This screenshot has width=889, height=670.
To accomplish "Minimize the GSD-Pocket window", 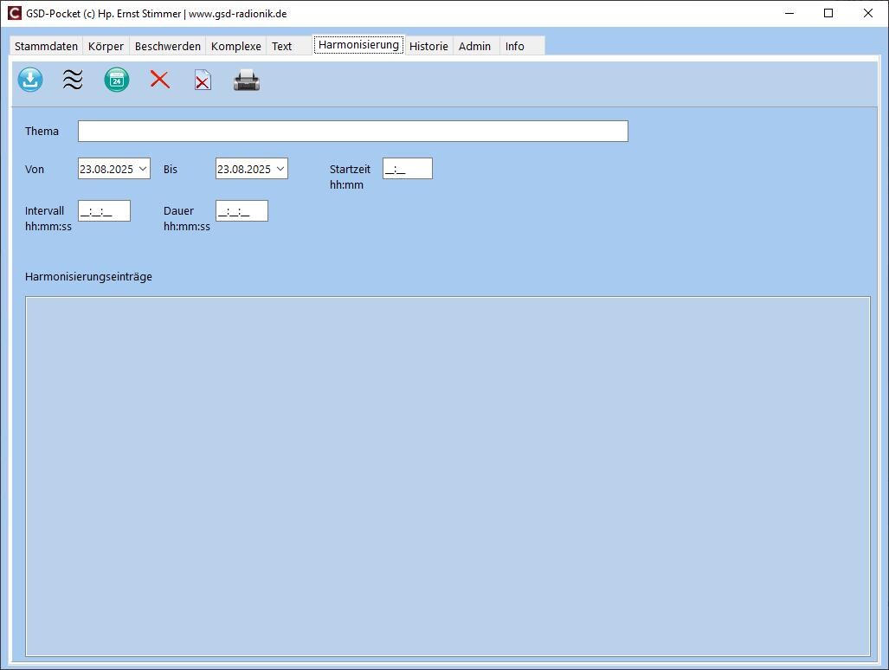I will point(789,13).
